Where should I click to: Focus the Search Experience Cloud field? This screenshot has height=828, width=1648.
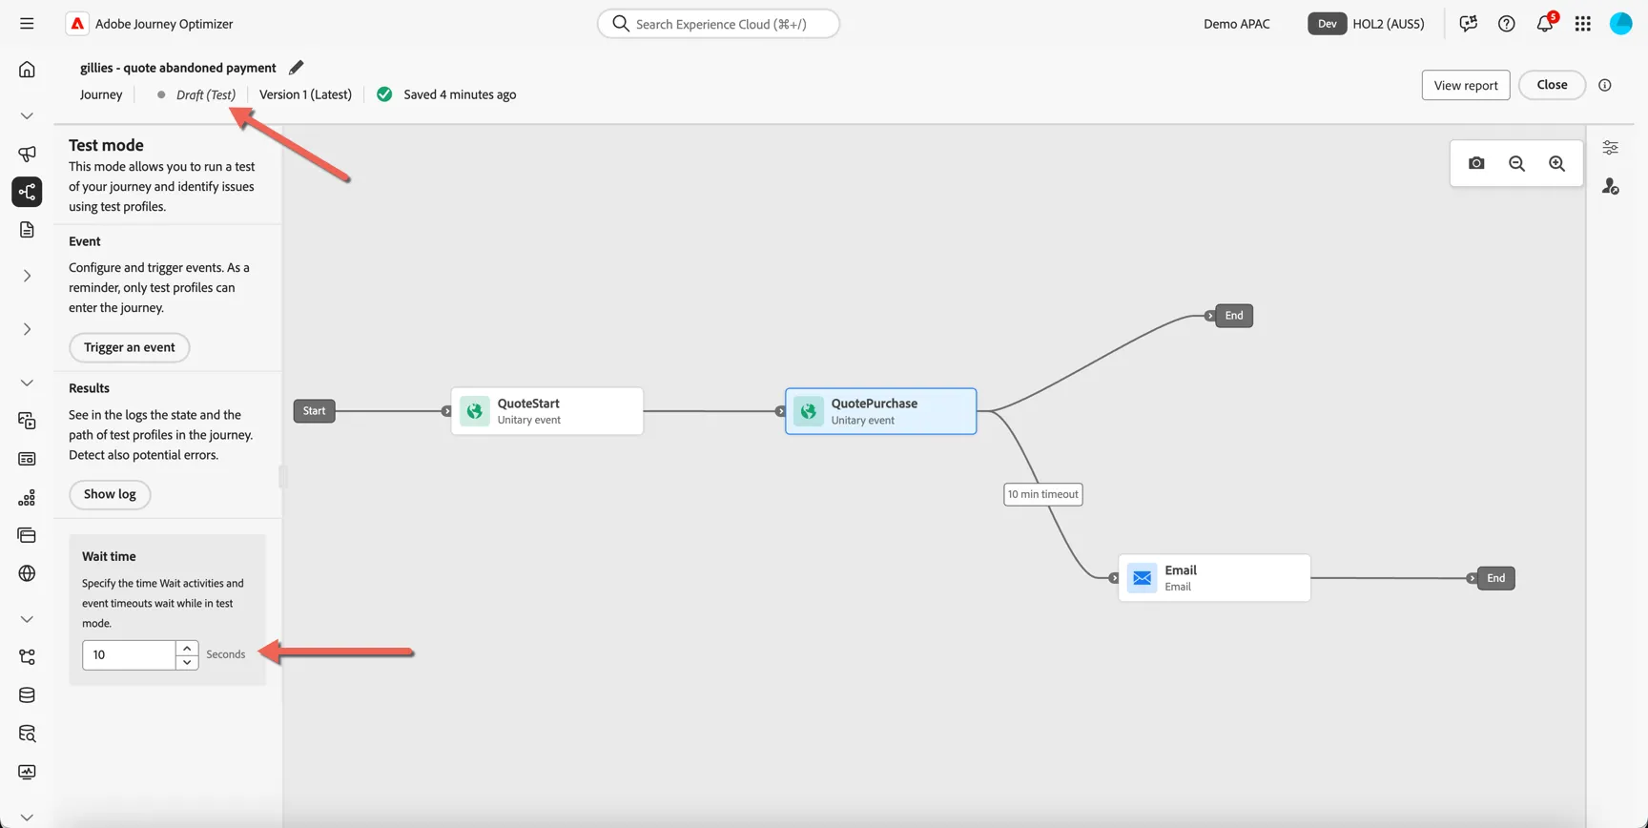[718, 24]
